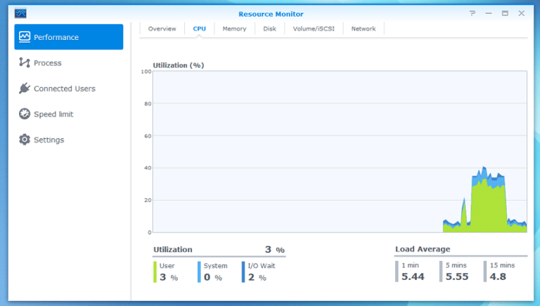Click the I/O Wait label
The height and width of the screenshot is (306, 540).
[x=262, y=266]
